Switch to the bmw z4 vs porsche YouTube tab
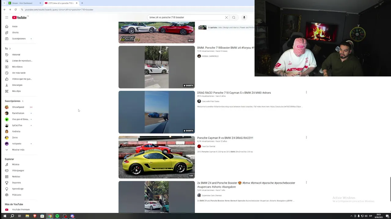Viewport: 391px width, 219px height. click(x=61, y=3)
